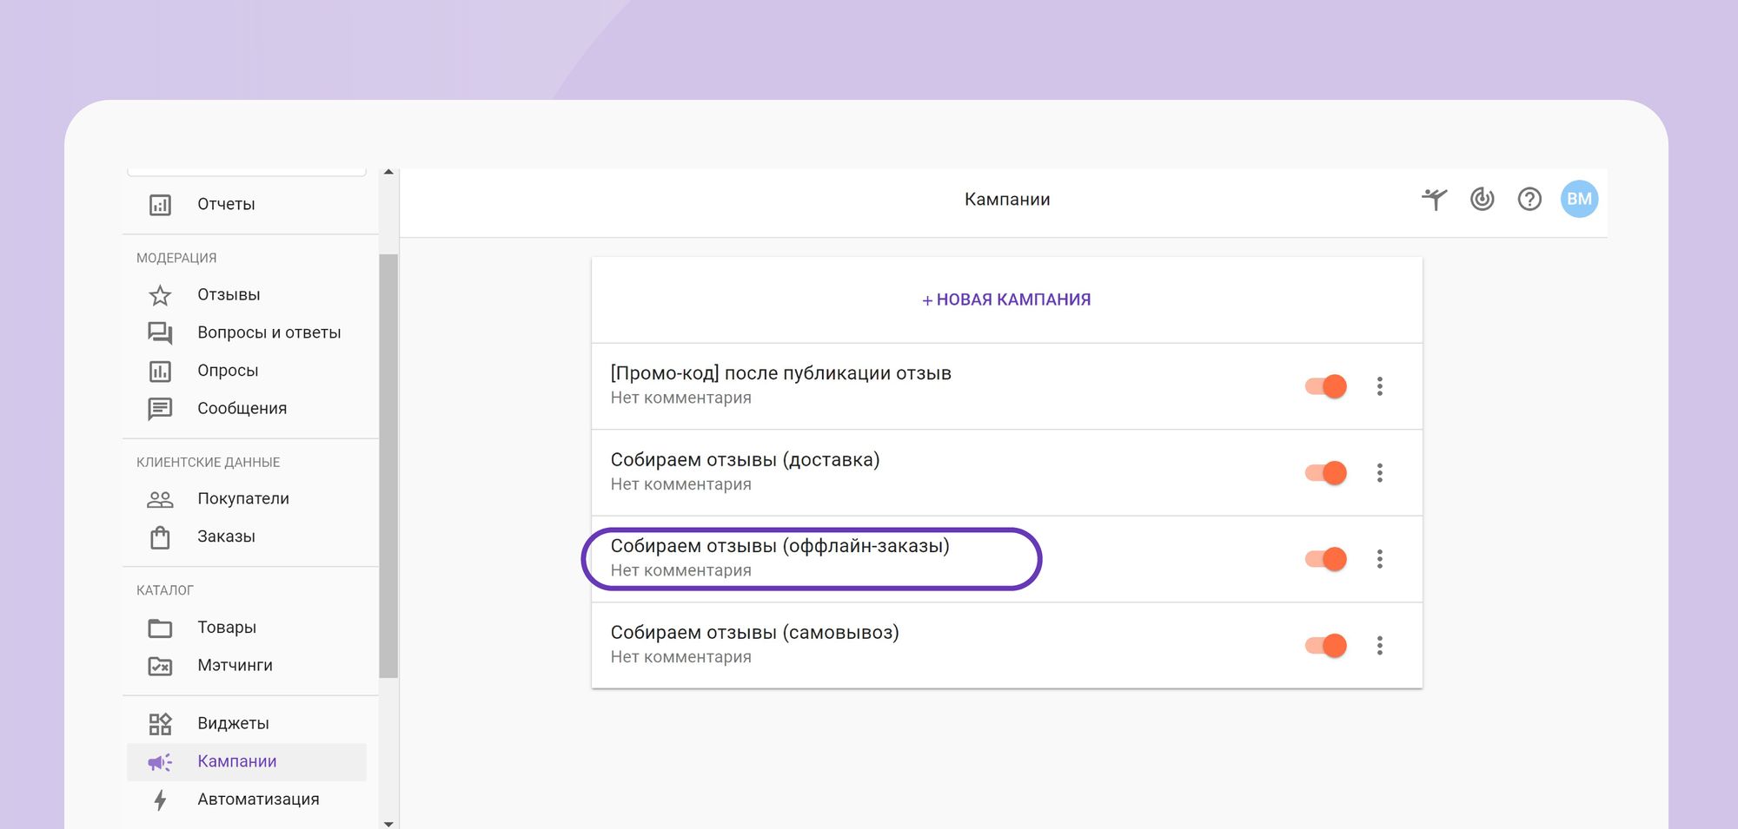This screenshot has height=829, width=1738.
Task: Click the radar target icon in header
Action: 1482,200
